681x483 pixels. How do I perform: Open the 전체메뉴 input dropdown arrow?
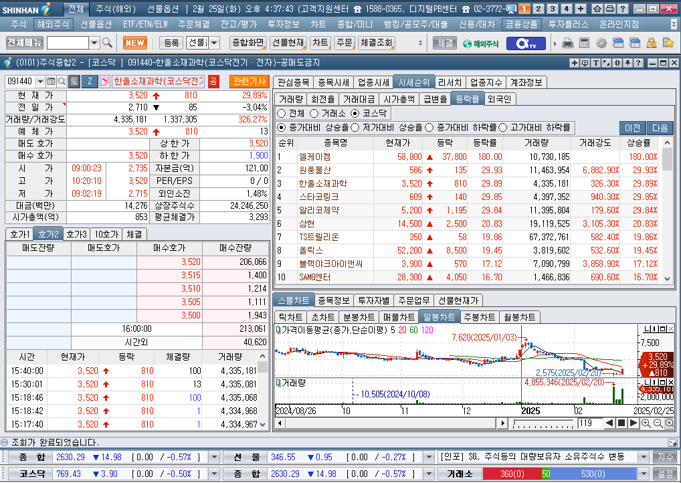click(x=94, y=43)
